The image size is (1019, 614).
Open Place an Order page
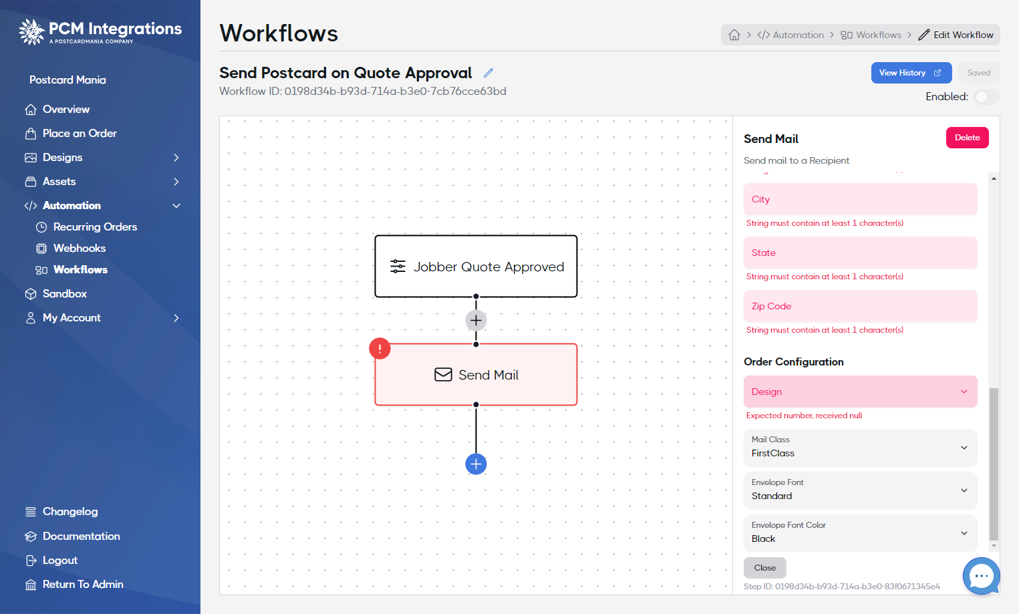pos(79,134)
